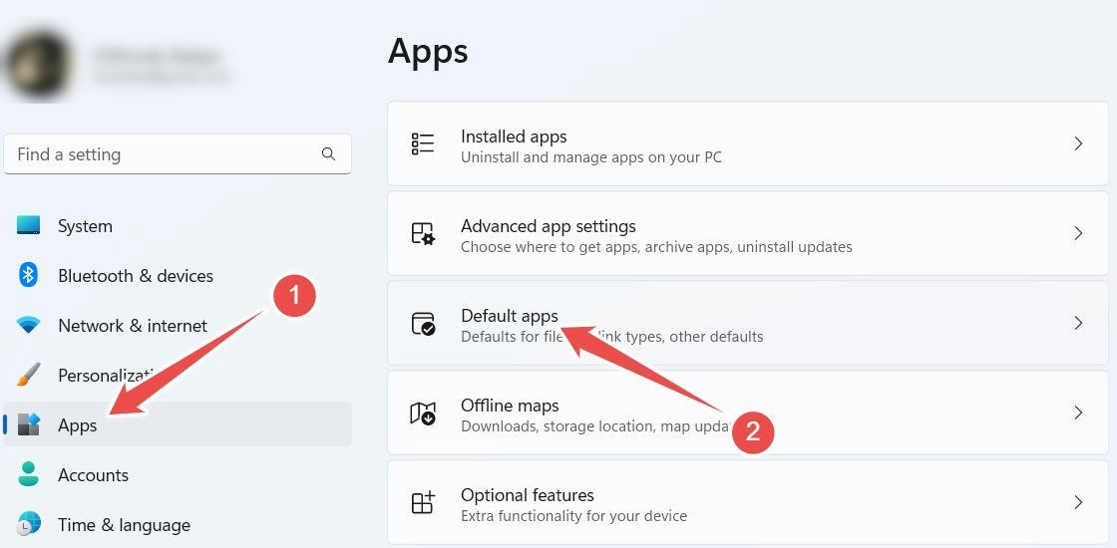Click the System monitor icon in sidebar
The height and width of the screenshot is (548, 1117).
pos(29,225)
